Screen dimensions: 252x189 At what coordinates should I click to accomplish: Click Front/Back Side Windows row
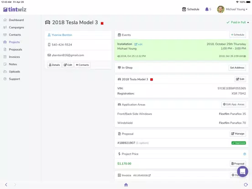tap(182, 114)
